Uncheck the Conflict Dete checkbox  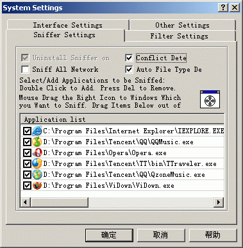(129, 58)
